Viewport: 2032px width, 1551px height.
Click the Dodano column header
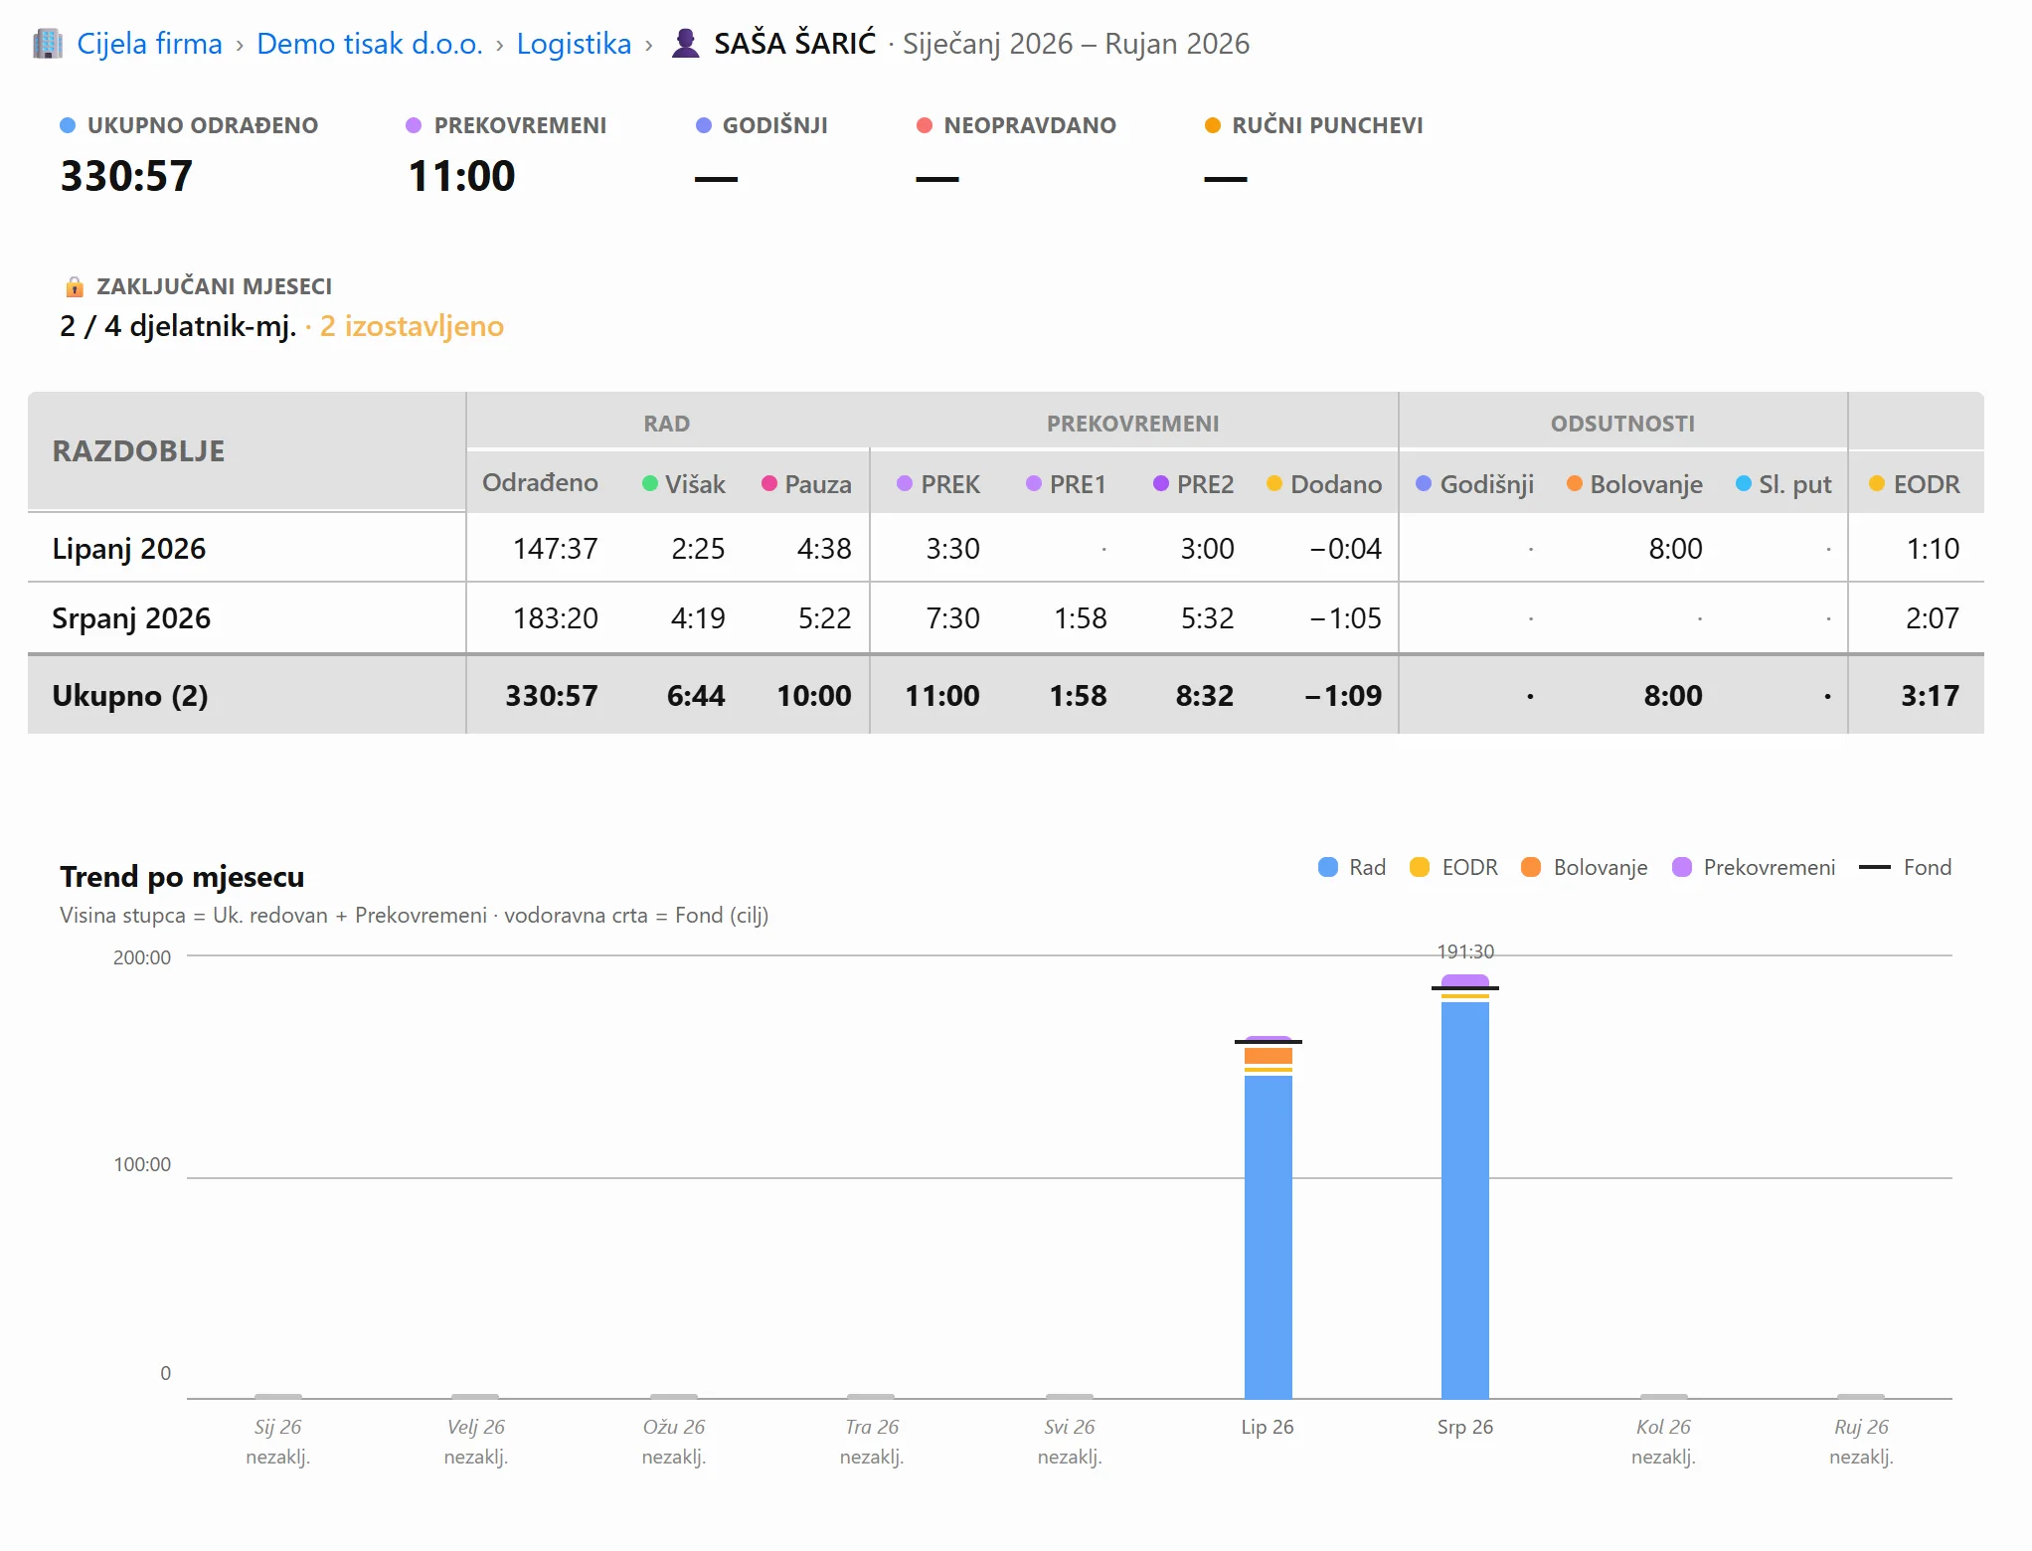1324,484
